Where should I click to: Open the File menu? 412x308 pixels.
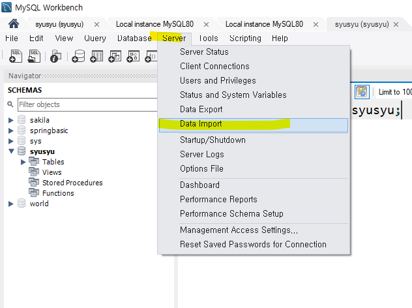[12, 38]
